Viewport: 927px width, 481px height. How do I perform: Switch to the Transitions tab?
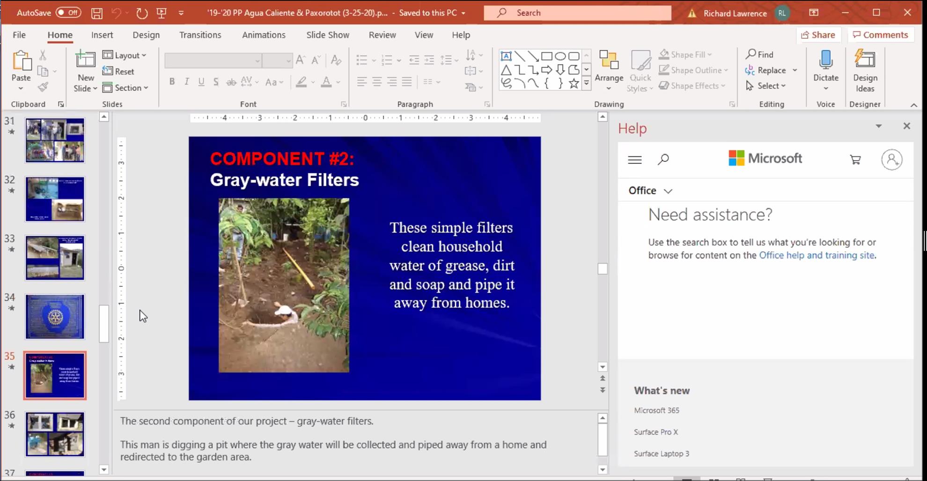[200, 35]
